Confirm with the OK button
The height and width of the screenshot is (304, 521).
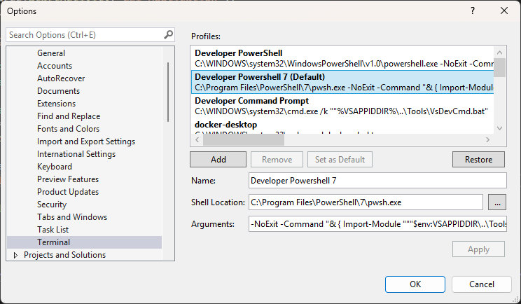tap(415, 284)
